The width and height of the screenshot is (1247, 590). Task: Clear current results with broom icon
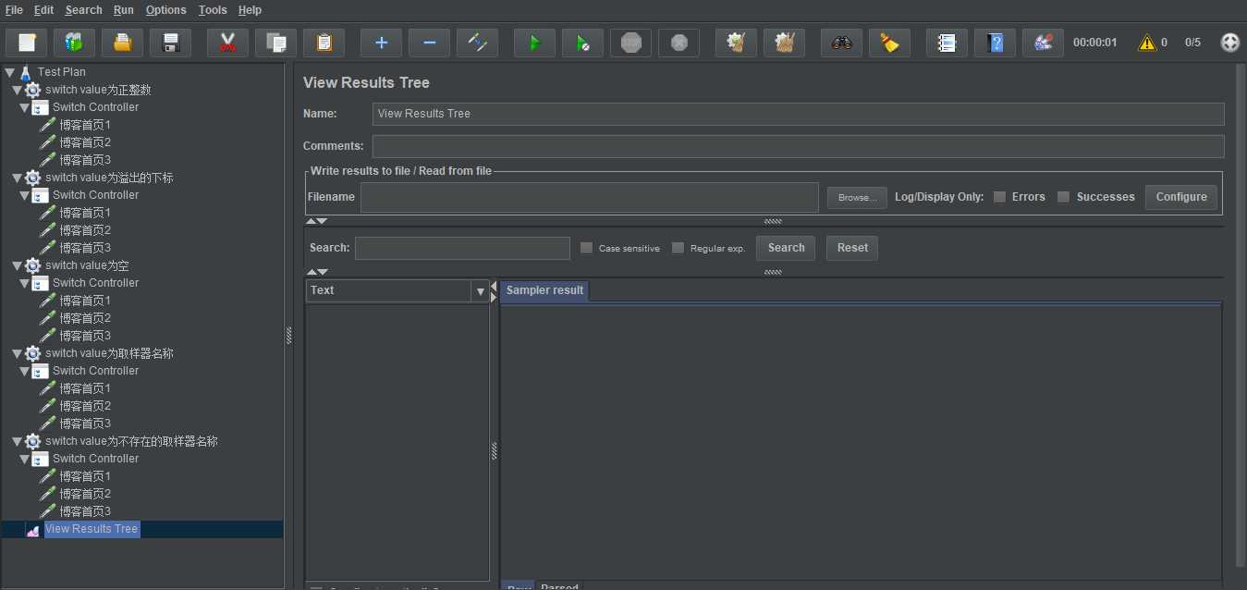pyautogui.click(x=736, y=43)
